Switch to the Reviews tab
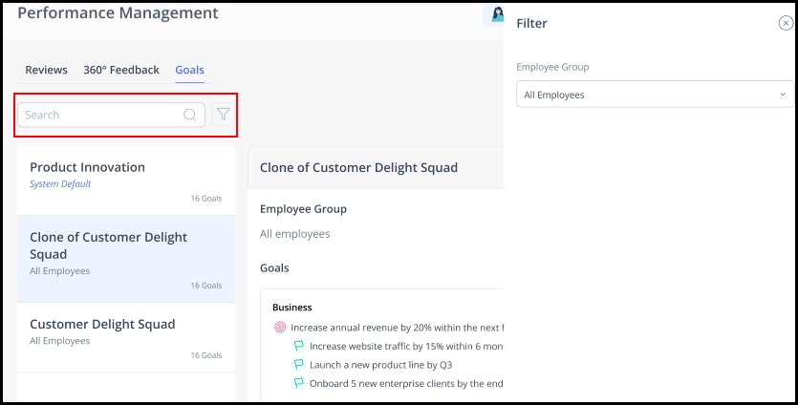The image size is (798, 405). [x=46, y=70]
